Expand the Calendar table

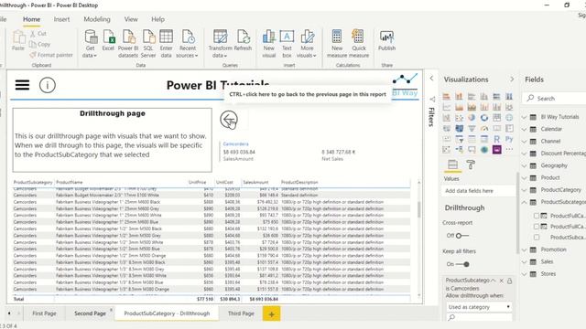tap(524, 129)
